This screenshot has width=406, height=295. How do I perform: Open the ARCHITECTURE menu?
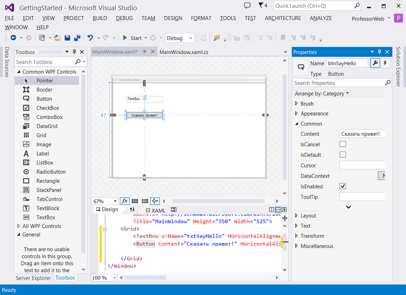coord(283,18)
